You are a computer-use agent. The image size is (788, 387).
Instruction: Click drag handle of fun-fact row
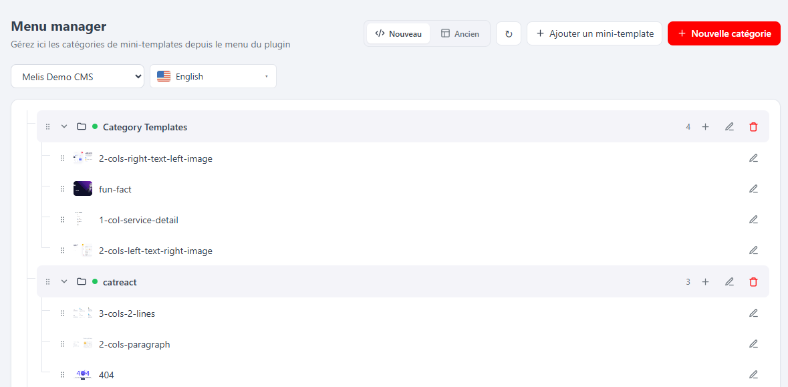[x=62, y=189]
